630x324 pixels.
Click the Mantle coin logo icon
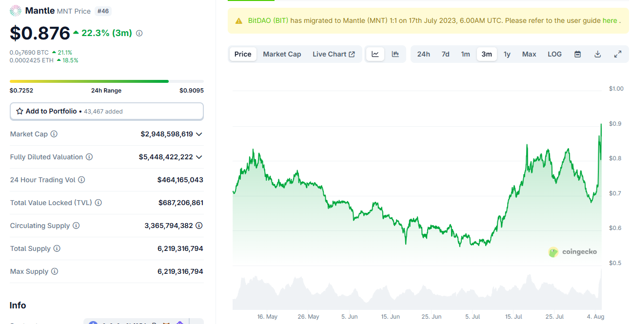pyautogui.click(x=16, y=11)
